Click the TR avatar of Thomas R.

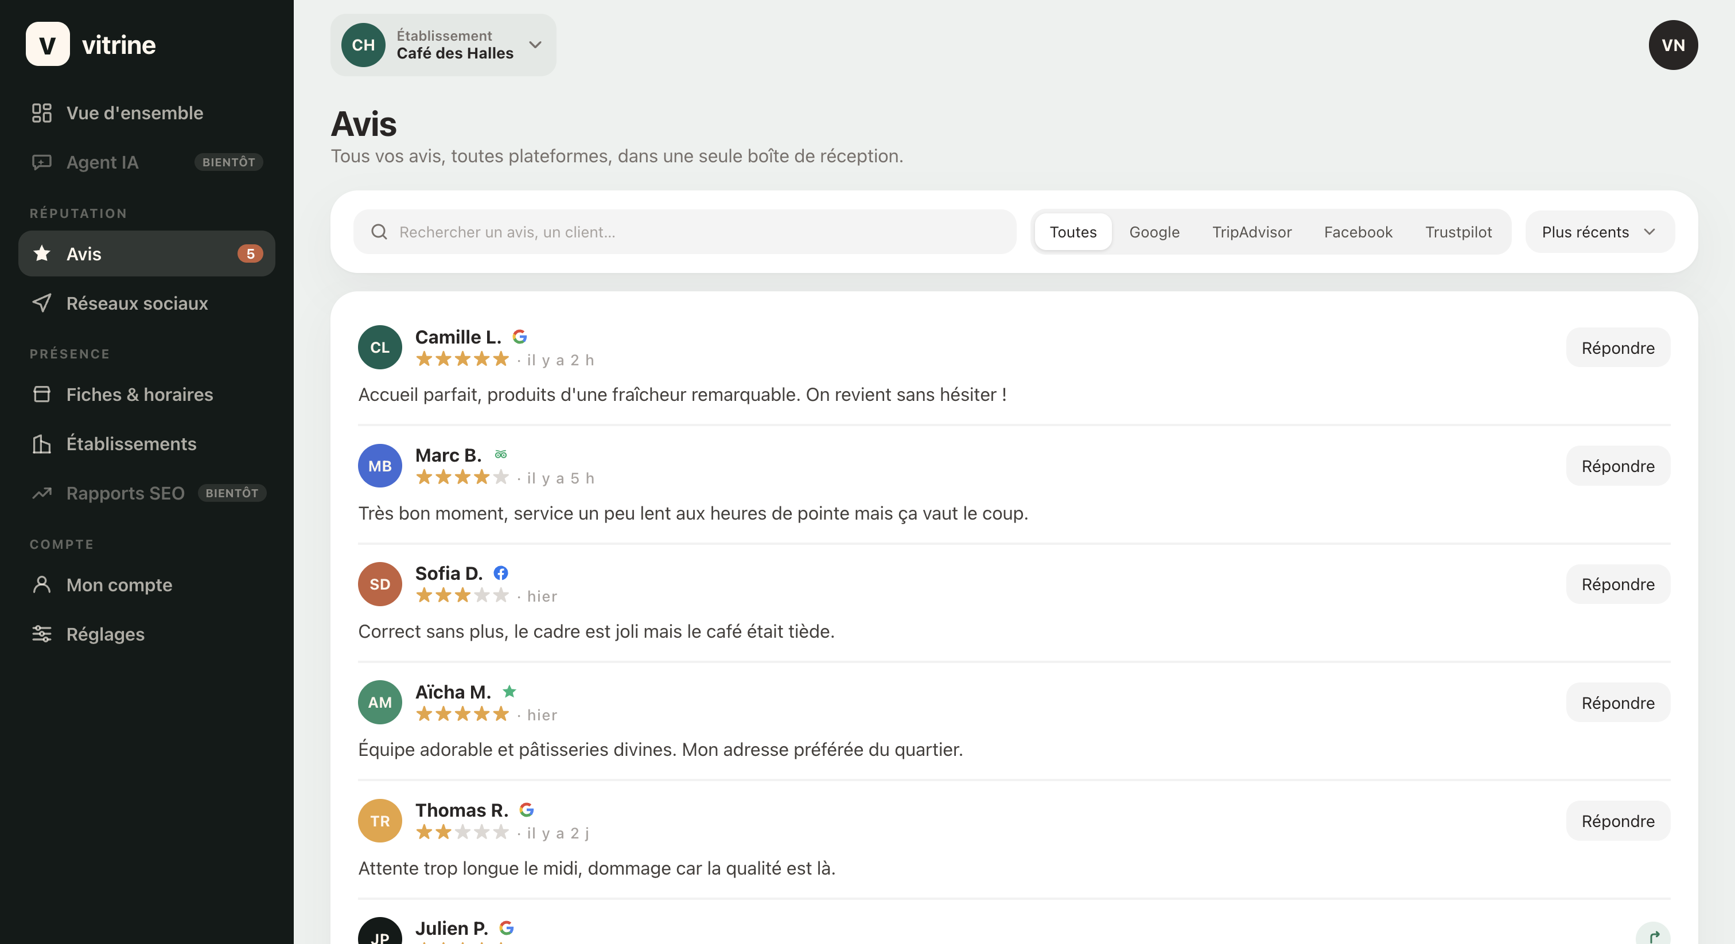pyautogui.click(x=380, y=821)
